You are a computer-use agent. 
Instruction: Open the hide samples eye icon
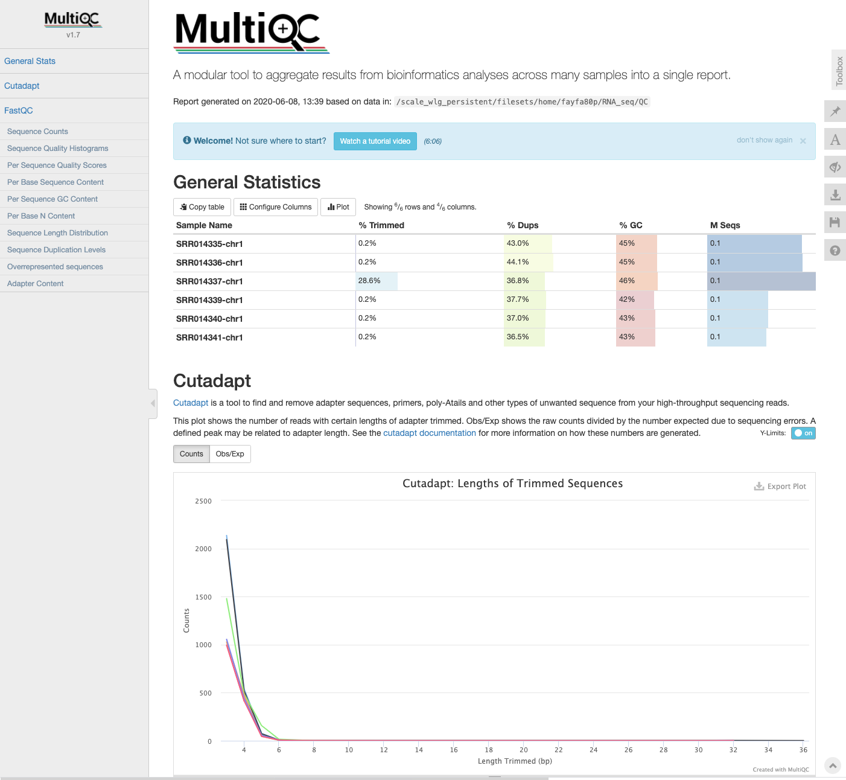[835, 167]
